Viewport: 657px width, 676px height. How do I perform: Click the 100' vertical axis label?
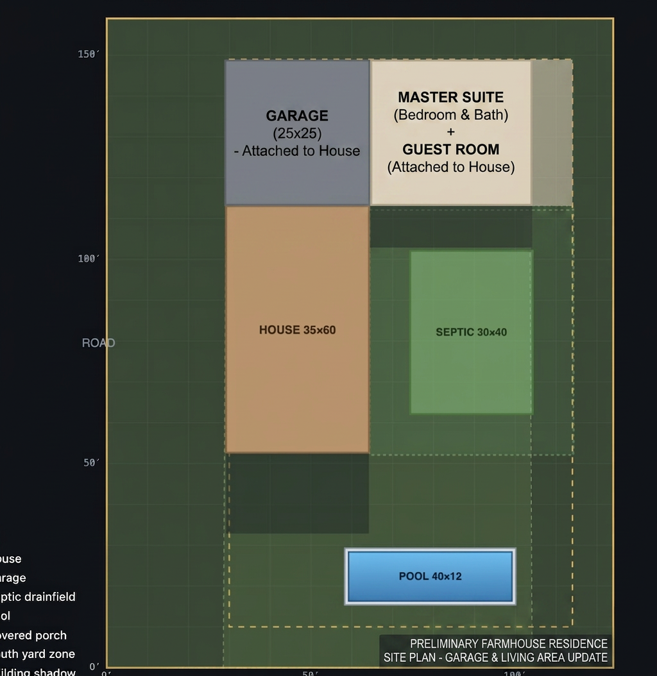[89, 258]
